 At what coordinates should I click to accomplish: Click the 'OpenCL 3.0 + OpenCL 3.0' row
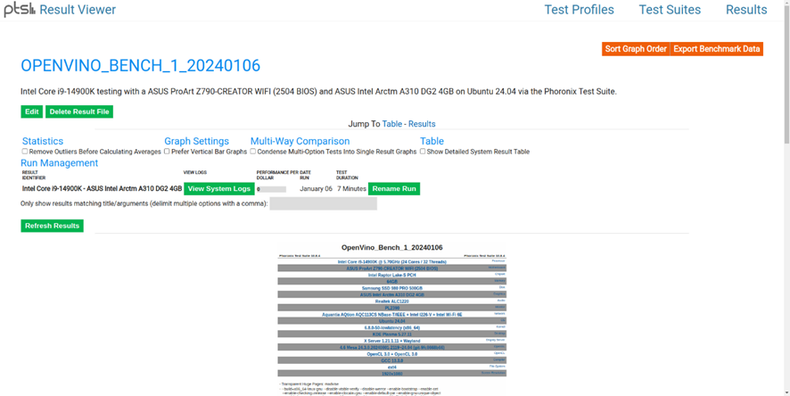(x=392, y=354)
